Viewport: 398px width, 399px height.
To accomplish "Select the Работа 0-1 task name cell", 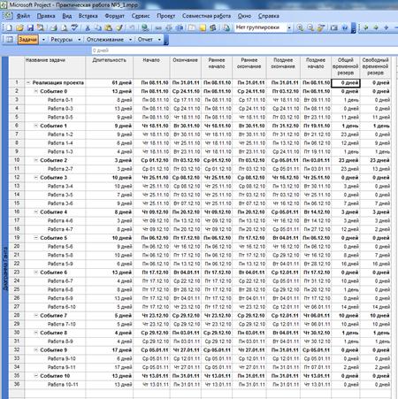I will click(55, 100).
